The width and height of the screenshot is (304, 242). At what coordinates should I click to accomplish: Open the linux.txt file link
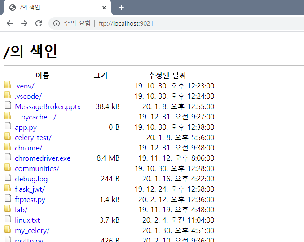tap(27, 220)
